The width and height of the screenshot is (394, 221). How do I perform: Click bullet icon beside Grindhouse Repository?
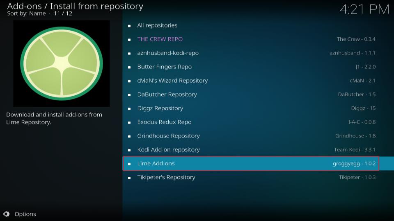point(129,136)
